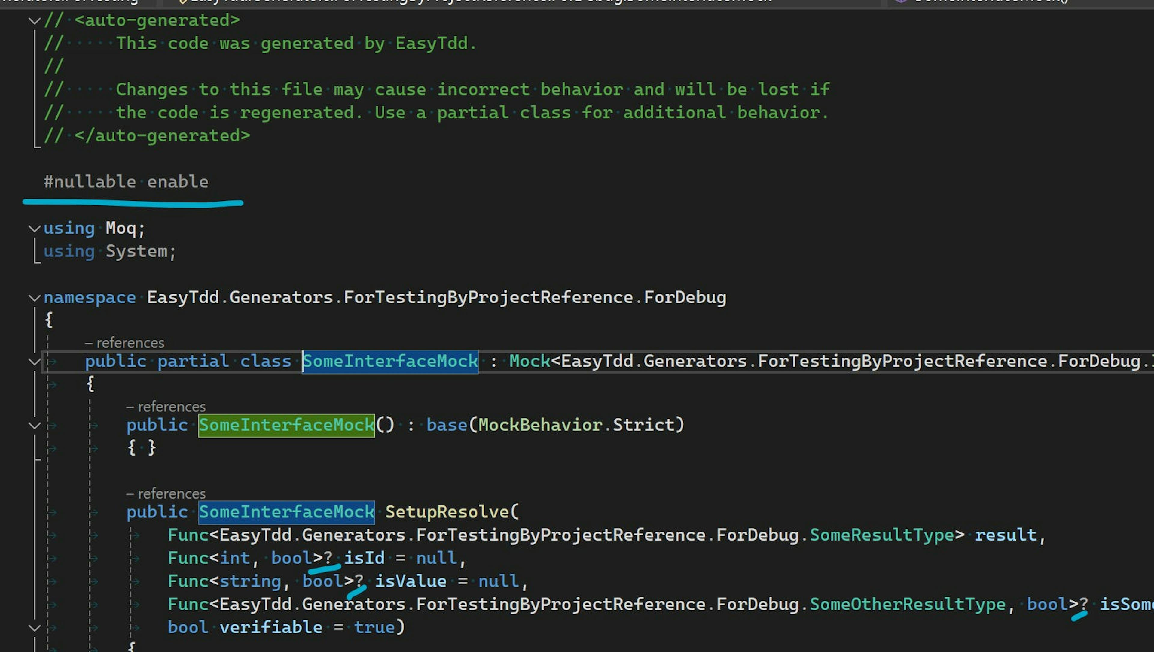
Task: Click 'Func' on the isId parameter line
Action: [188, 558]
